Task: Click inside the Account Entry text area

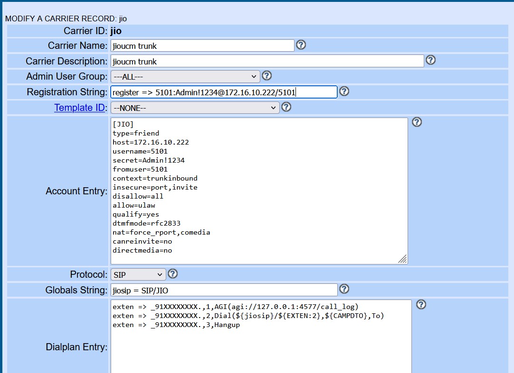Action: click(x=259, y=191)
